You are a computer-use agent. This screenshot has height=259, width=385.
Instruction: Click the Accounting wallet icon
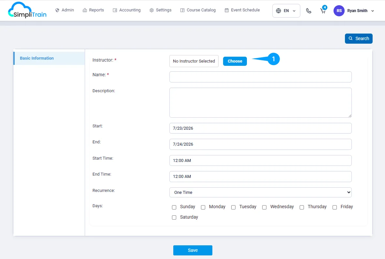(x=115, y=10)
